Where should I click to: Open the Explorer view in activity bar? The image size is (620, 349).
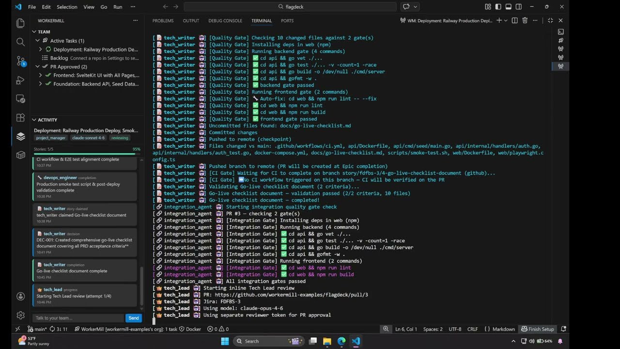click(x=20, y=23)
